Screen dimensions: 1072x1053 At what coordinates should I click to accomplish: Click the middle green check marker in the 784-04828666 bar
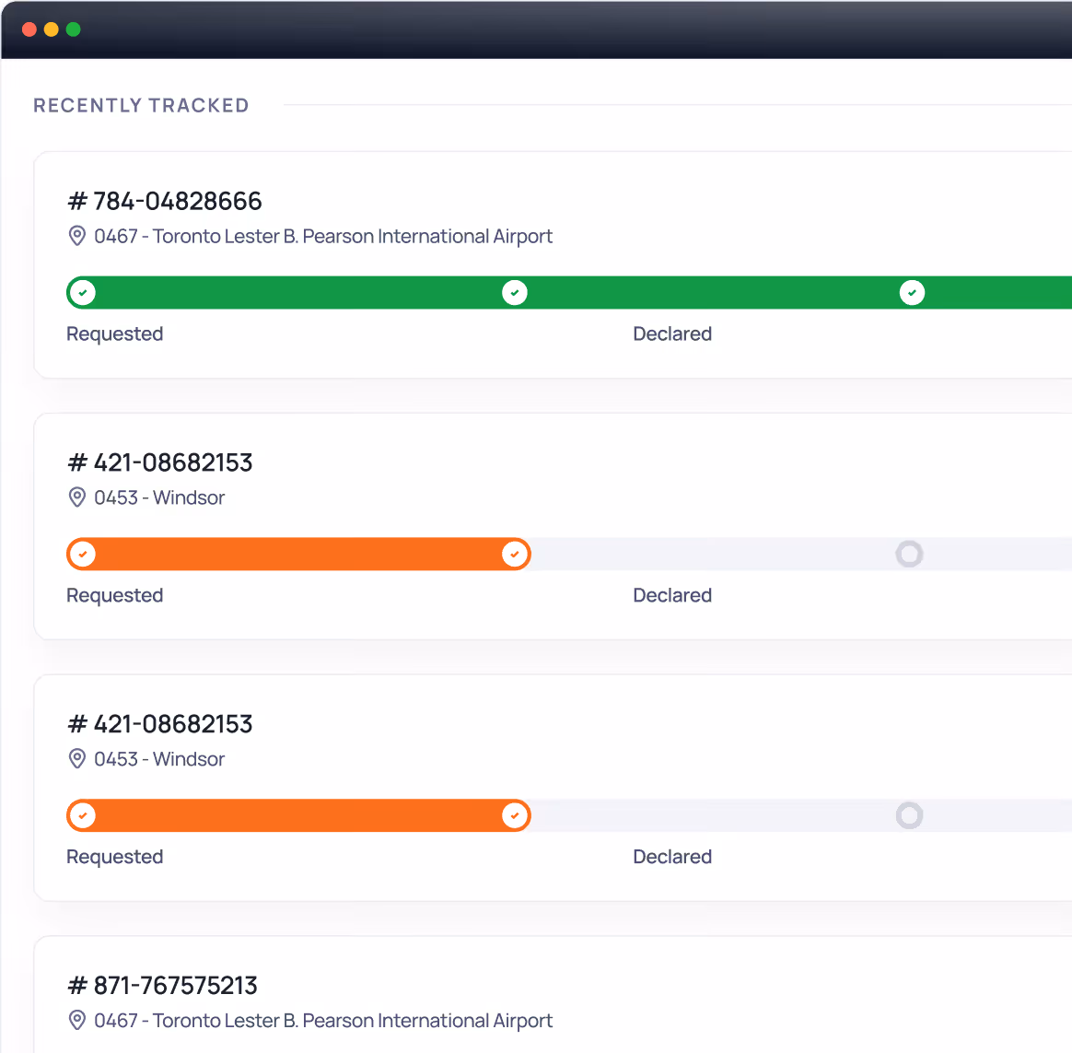(515, 293)
